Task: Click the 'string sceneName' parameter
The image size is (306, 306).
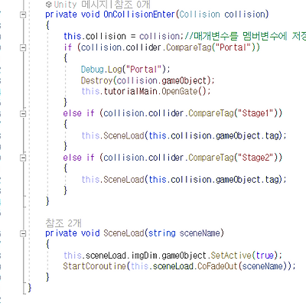Action: tap(184, 233)
